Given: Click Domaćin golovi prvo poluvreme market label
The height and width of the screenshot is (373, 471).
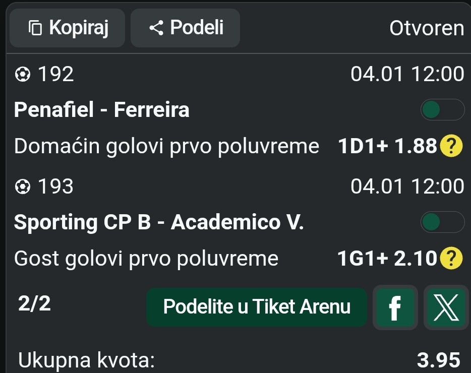Looking at the screenshot, I should 166,147.
